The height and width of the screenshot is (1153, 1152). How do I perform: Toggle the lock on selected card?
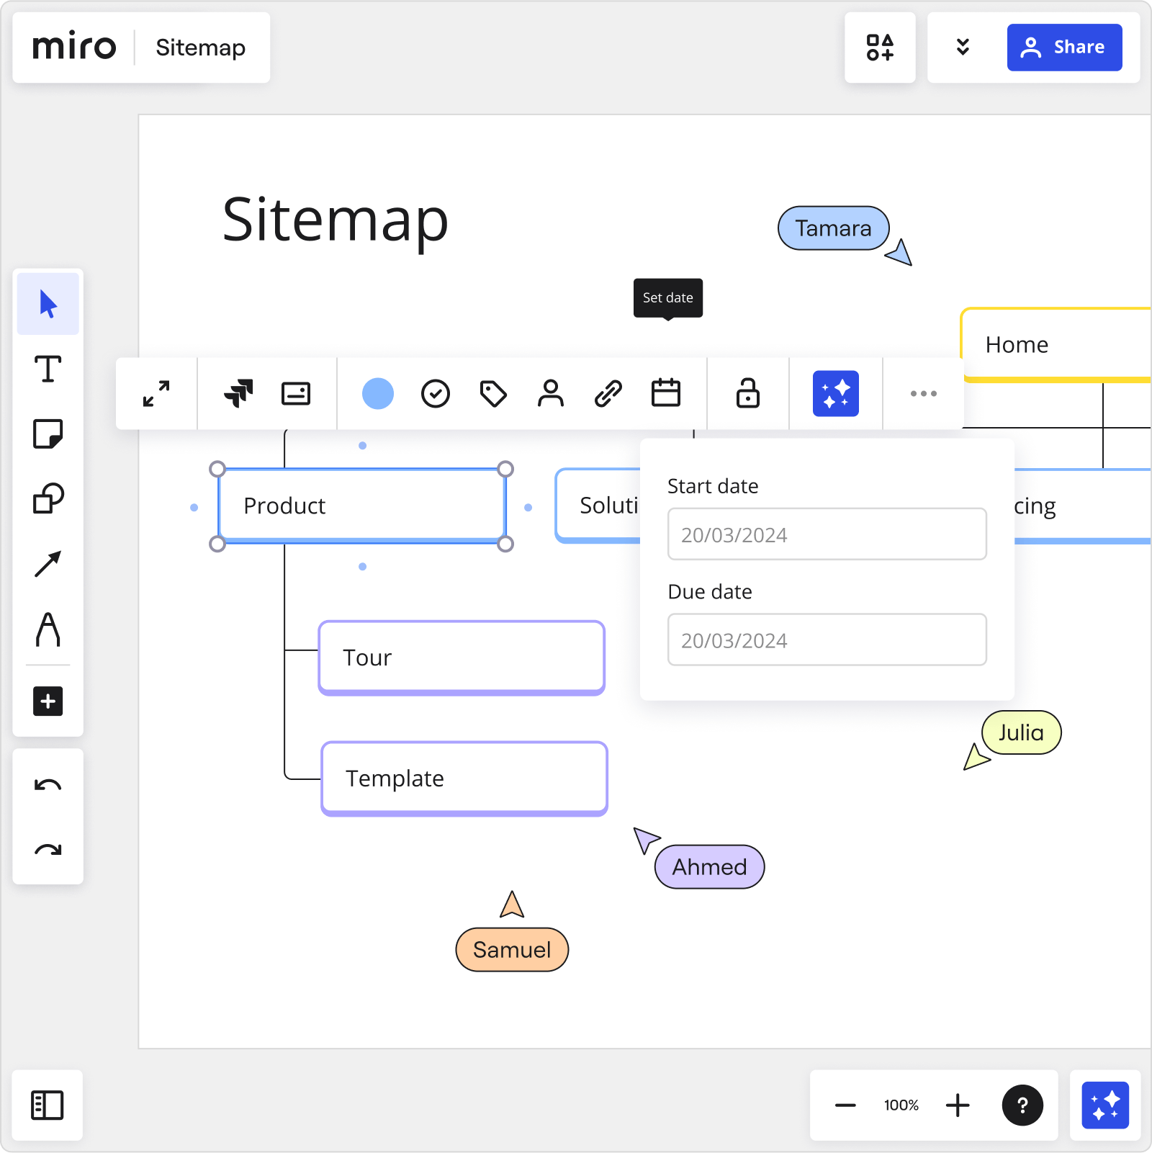tap(747, 394)
